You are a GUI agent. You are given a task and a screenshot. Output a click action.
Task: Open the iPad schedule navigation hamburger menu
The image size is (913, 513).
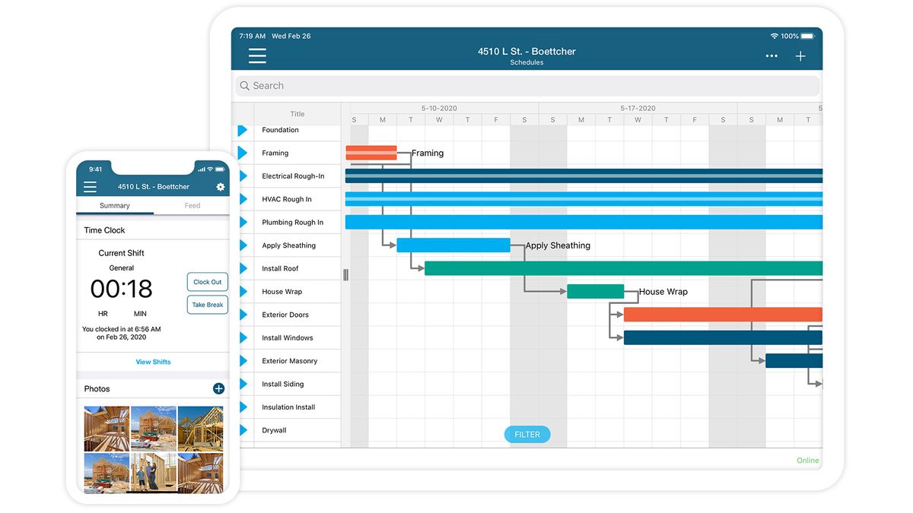coord(256,55)
